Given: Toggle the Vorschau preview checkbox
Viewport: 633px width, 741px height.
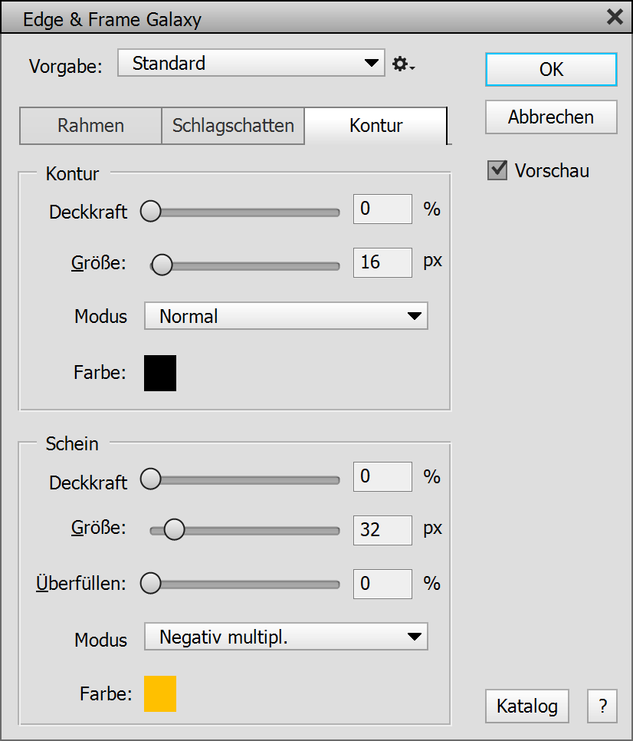Looking at the screenshot, I should (x=497, y=170).
